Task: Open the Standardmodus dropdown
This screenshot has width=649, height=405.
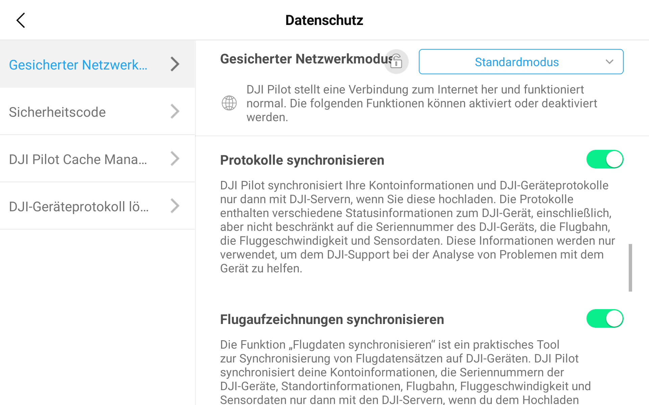Action: click(x=516, y=62)
